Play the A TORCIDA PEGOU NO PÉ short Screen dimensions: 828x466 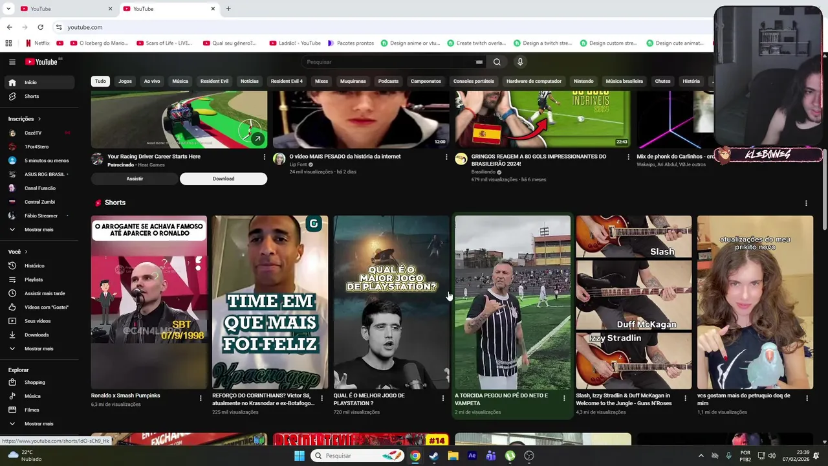pos(512,302)
